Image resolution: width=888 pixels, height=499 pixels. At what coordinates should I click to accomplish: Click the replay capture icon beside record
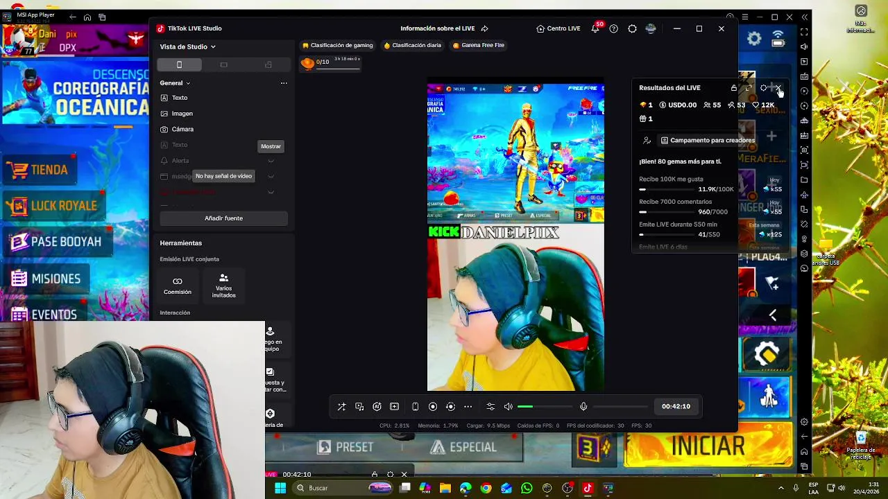pos(450,407)
